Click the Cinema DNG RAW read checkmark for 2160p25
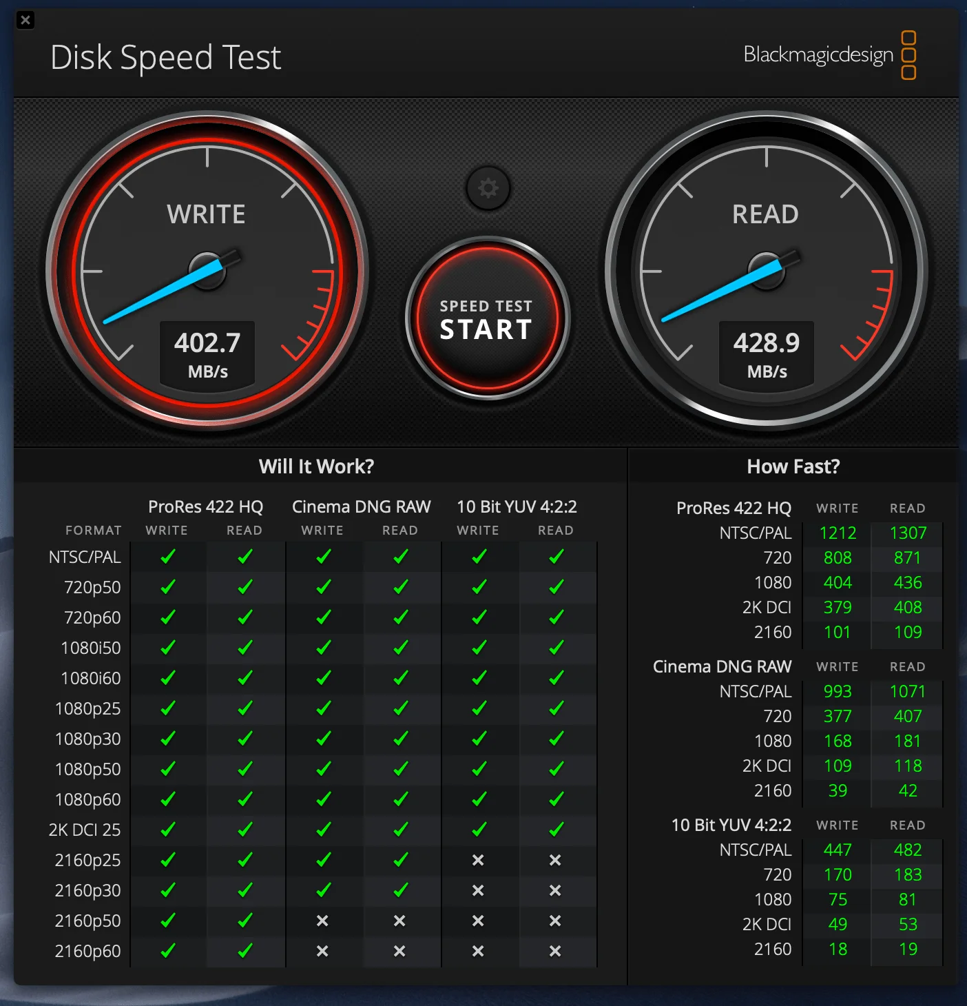This screenshot has height=1006, width=967. (x=400, y=860)
